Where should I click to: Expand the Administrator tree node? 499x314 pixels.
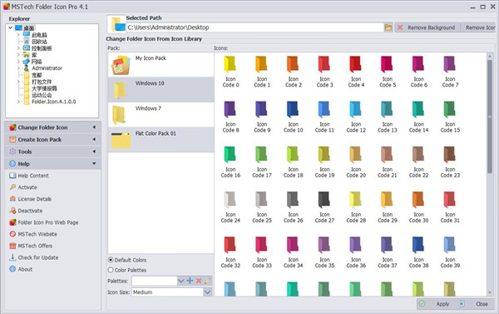(18, 68)
